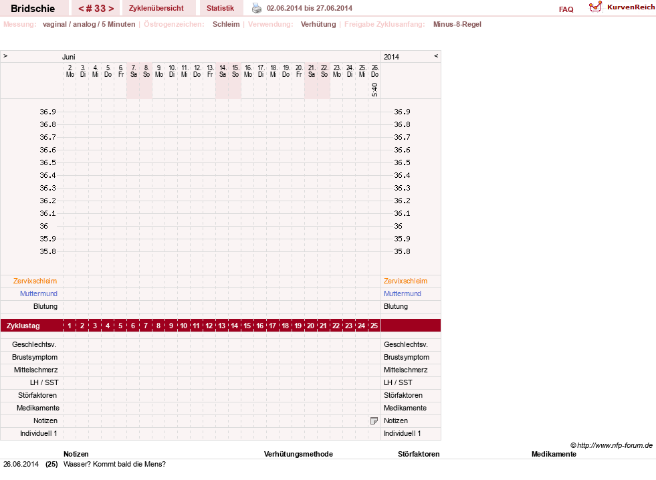Click the date header '26. Do'
This screenshot has width=656, height=480.
(x=375, y=71)
